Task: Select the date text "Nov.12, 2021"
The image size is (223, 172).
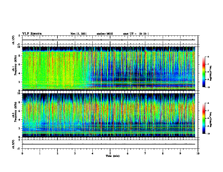Action: click(x=79, y=34)
